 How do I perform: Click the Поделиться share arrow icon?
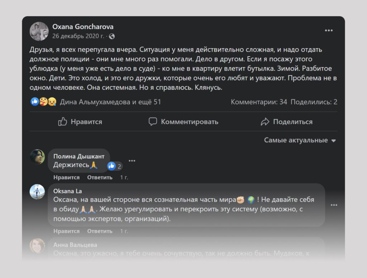265,122
